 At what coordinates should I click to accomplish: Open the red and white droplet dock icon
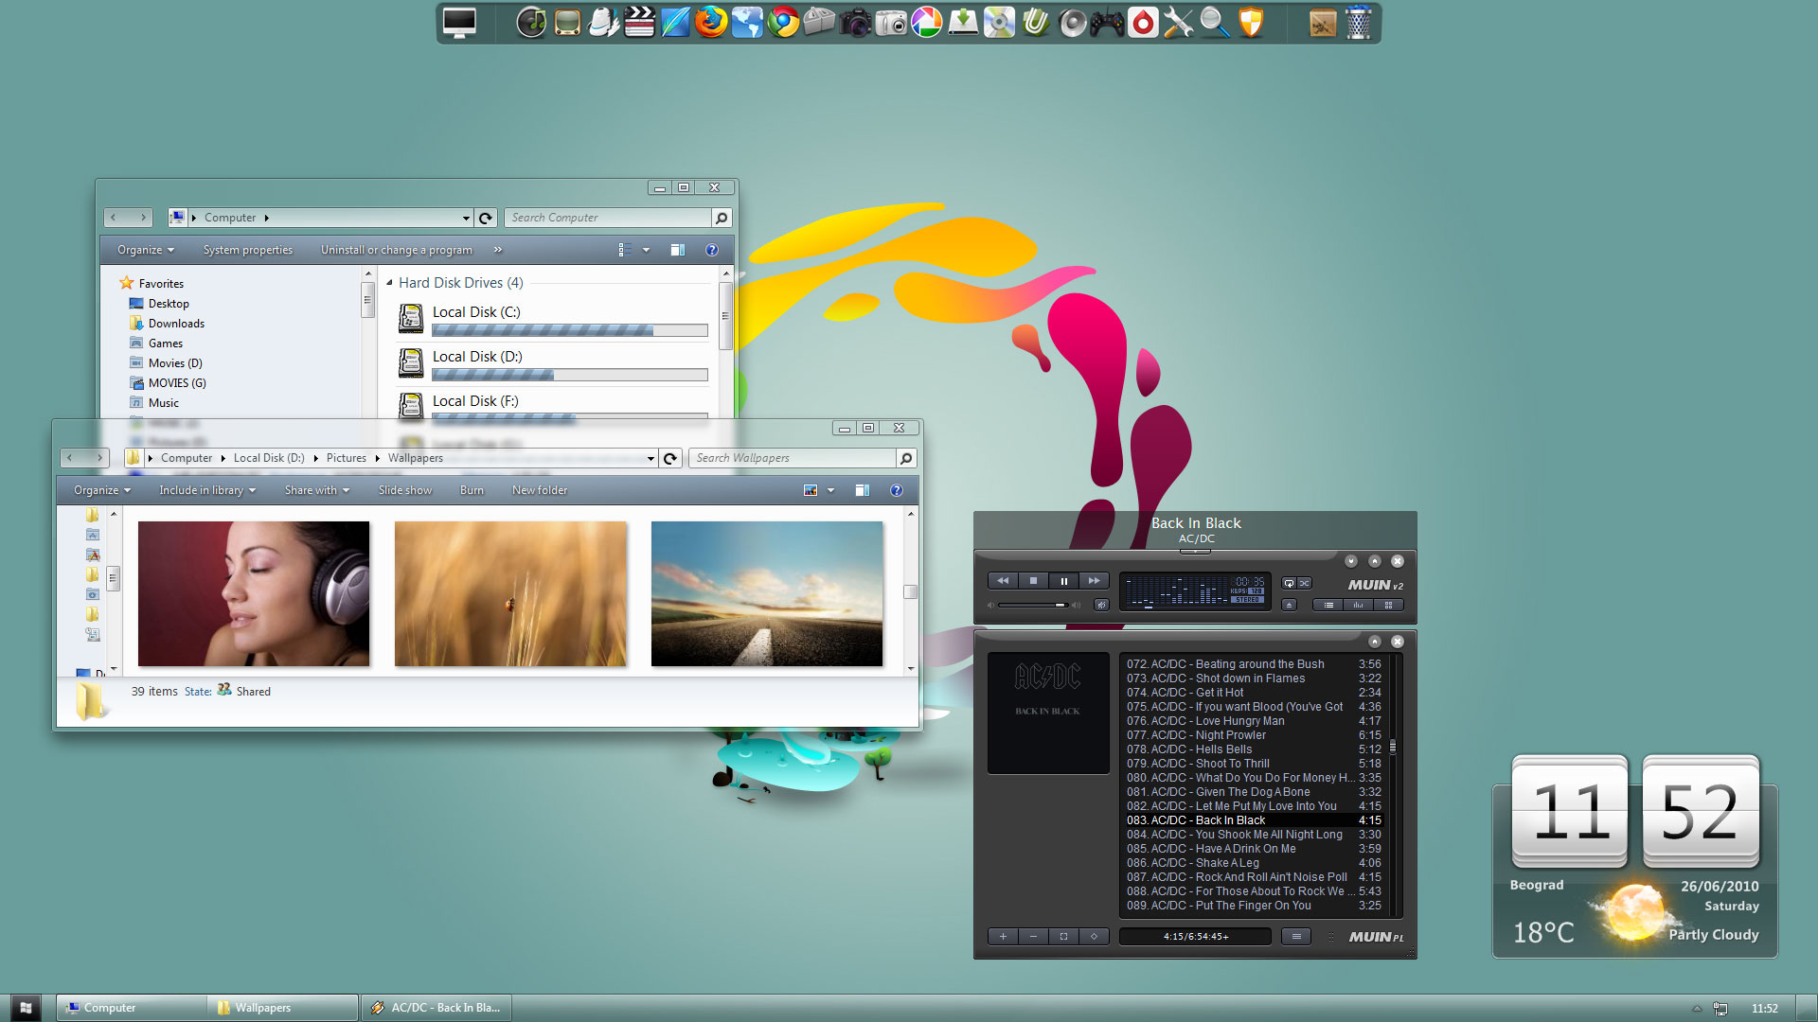tap(1143, 22)
